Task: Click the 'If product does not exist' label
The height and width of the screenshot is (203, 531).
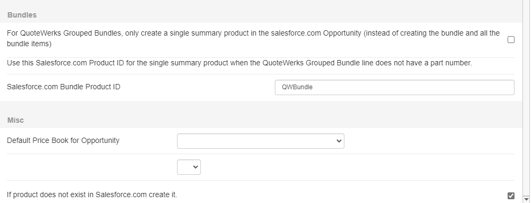Action: [x=92, y=194]
